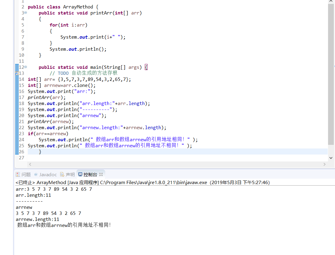Click the TODO task marker beside line 13
The height and width of the screenshot is (255, 335).
(x=17, y=73)
